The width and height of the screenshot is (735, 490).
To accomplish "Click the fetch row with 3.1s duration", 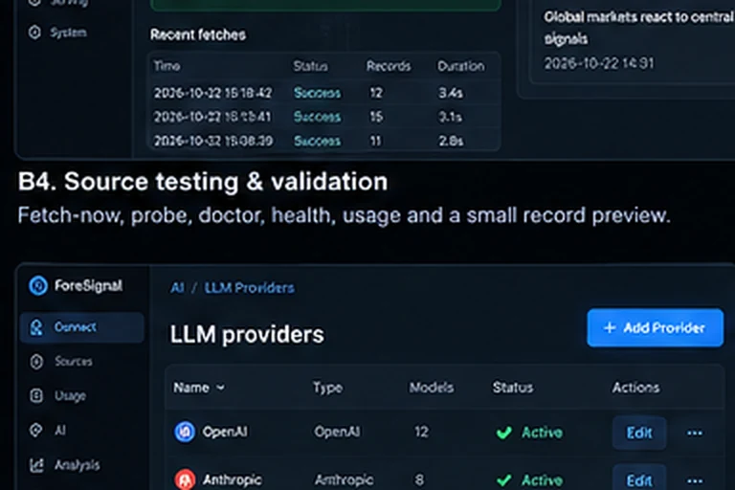I will click(x=323, y=117).
